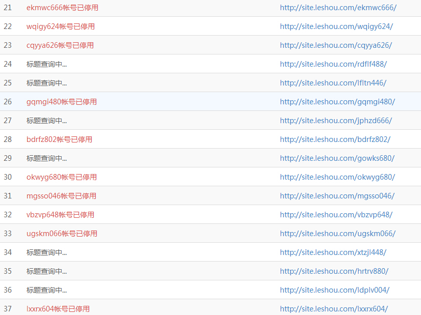Click the xtzjl448 URL in row 34
The image size is (421, 315).
(333, 252)
